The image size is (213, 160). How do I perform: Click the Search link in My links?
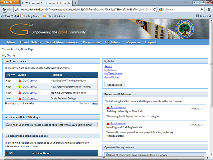tap(108, 66)
